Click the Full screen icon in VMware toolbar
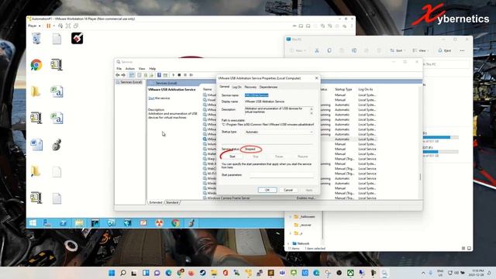The width and height of the screenshot is (496, 279). tap(68, 26)
